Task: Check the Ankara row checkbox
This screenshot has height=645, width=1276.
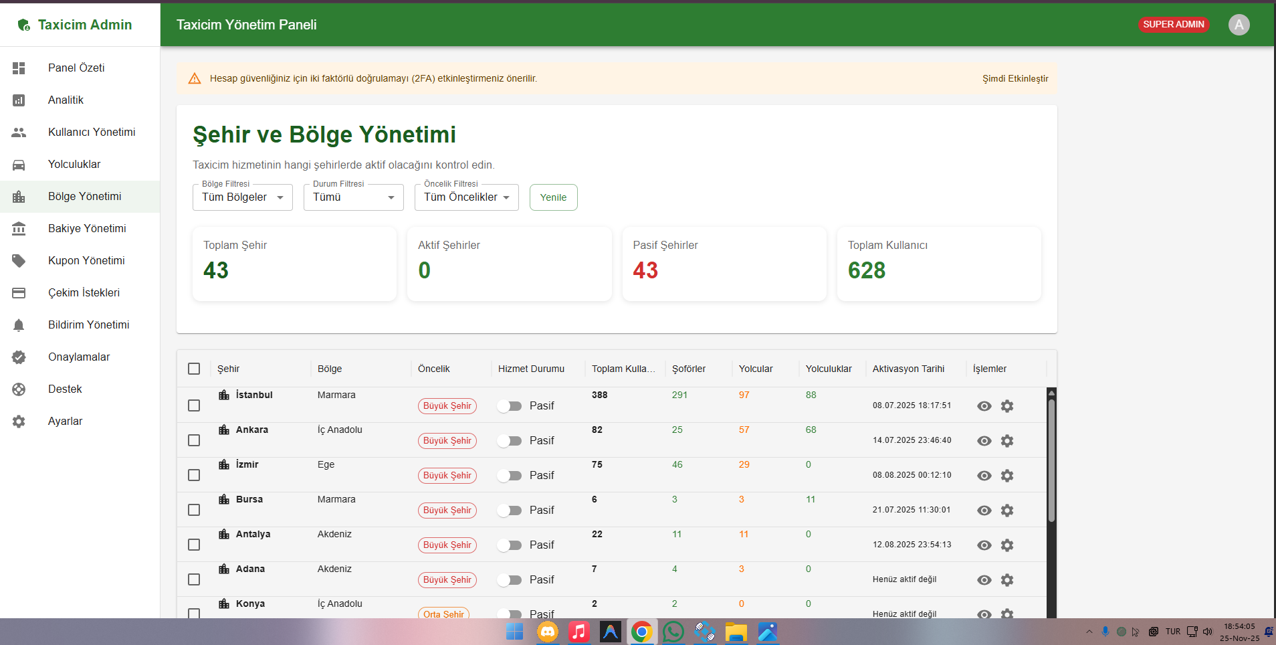Action: click(194, 440)
